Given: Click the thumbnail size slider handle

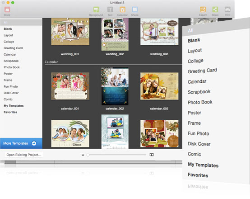Looking at the screenshot, I should pyautogui.click(x=88, y=155).
